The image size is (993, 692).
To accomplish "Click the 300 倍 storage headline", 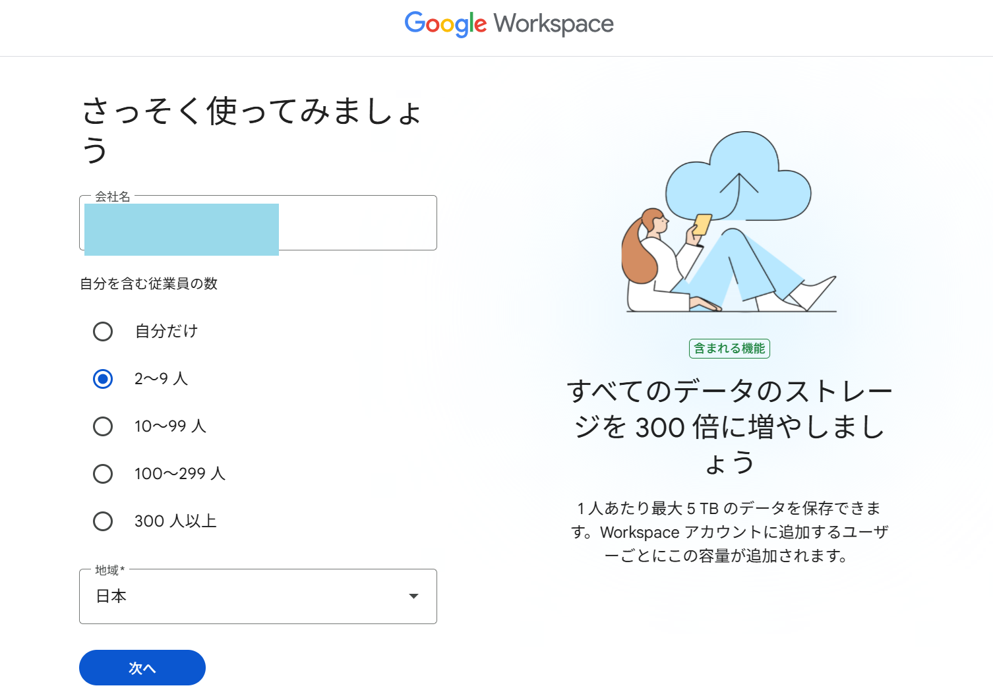I will [729, 426].
